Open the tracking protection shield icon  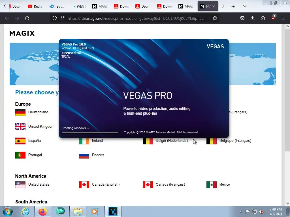tap(55, 18)
